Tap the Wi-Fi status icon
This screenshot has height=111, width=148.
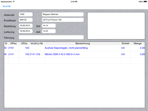14,2
